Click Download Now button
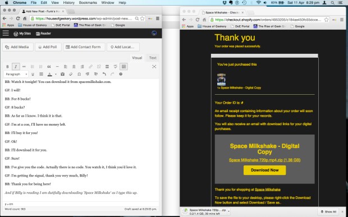348x217 pixels. pyautogui.click(x=264, y=170)
